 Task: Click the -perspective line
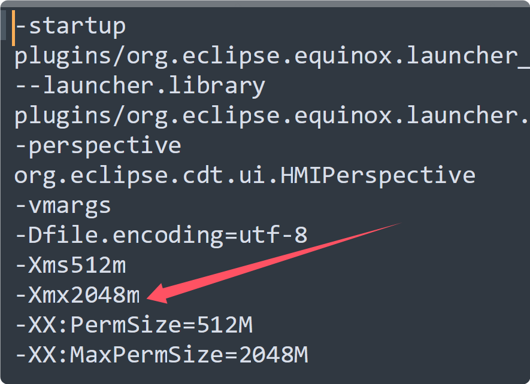[98, 146]
